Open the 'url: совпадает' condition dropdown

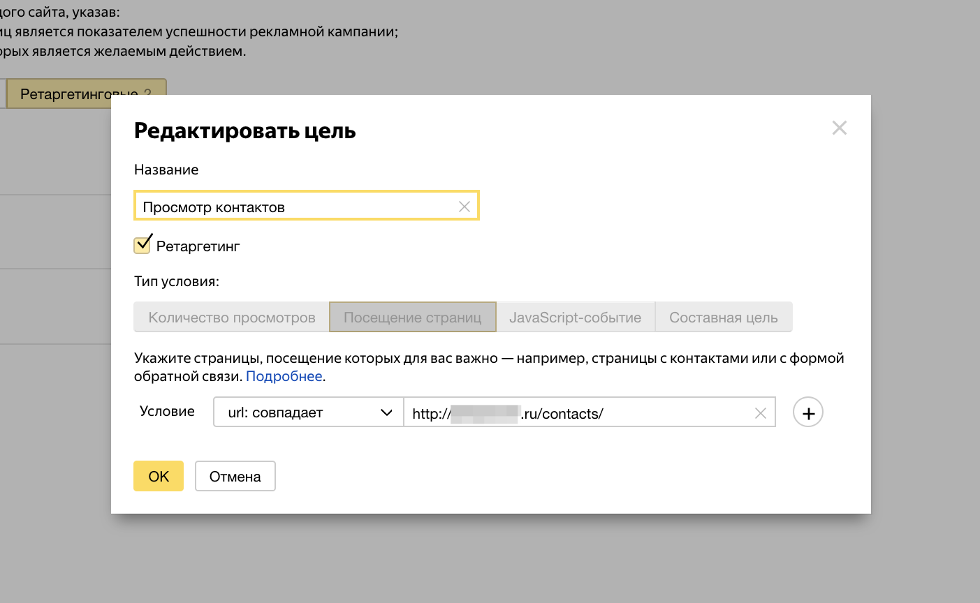point(307,412)
